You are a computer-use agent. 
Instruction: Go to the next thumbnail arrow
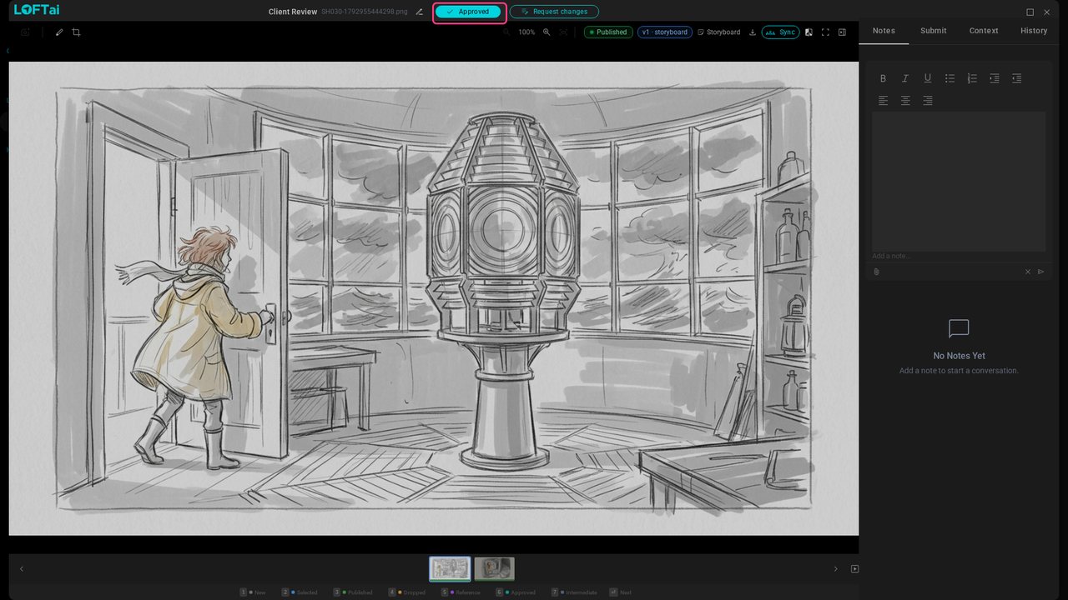(835, 569)
